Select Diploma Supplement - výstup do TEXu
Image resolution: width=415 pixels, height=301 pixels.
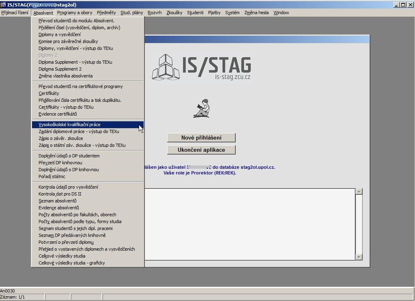tap(88, 62)
